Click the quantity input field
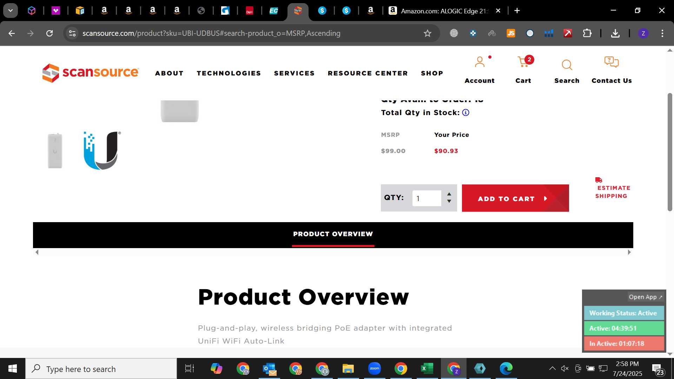 pyautogui.click(x=427, y=198)
